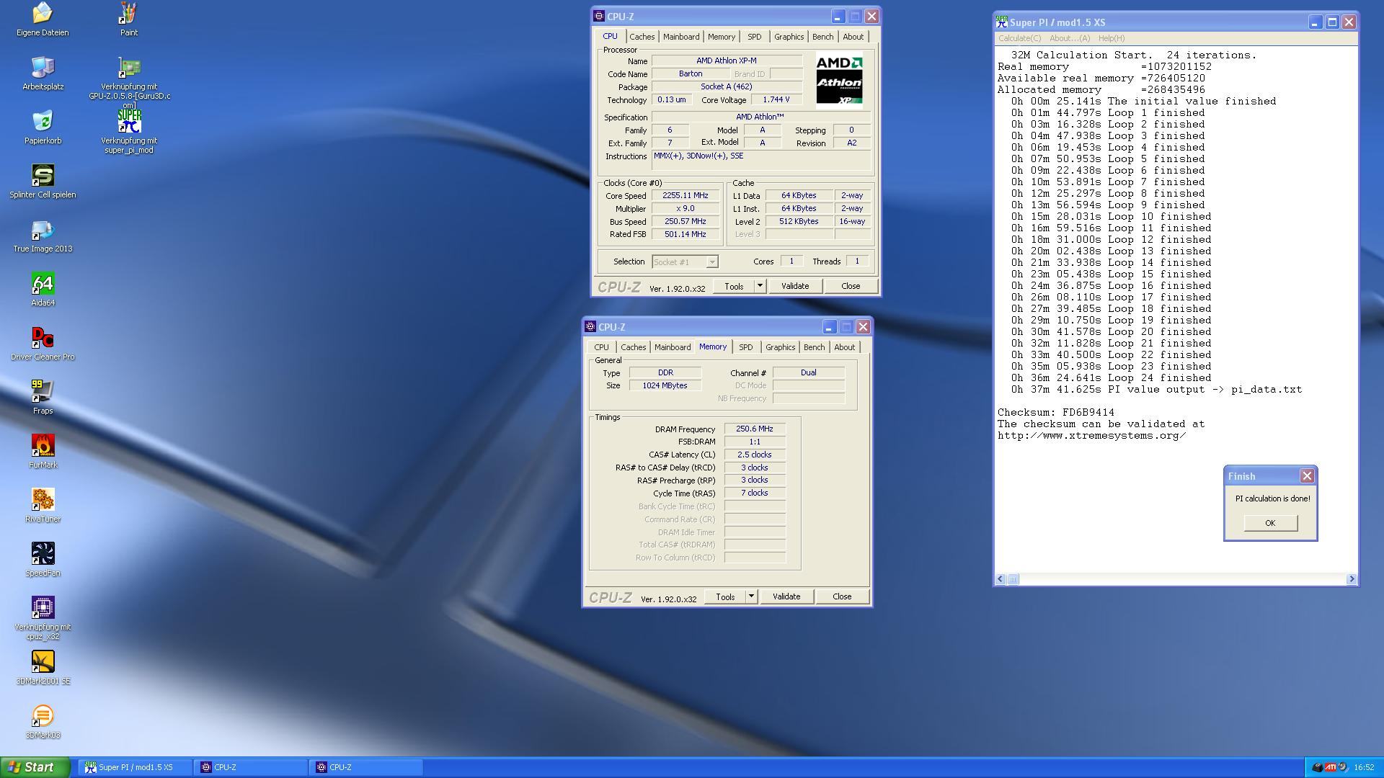Click Validate in the upper CPU-Z window
The image size is (1384, 778).
(795, 286)
